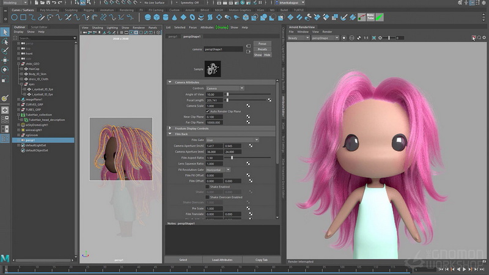This screenshot has width=489, height=275.
Task: Open the Symmetry: Off dropdown
Action: coord(191,2)
